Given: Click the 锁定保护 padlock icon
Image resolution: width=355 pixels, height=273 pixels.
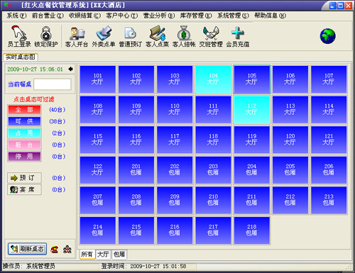Looking at the screenshot, I should pos(46,36).
